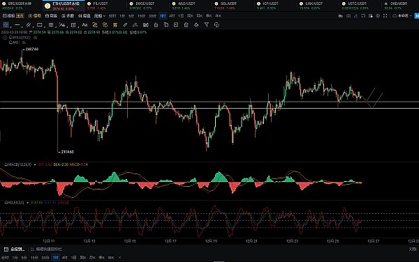Select the 4-hour interval in top bar

[172, 16]
